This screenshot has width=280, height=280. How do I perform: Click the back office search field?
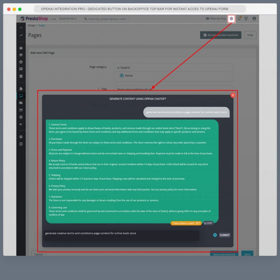106,19
